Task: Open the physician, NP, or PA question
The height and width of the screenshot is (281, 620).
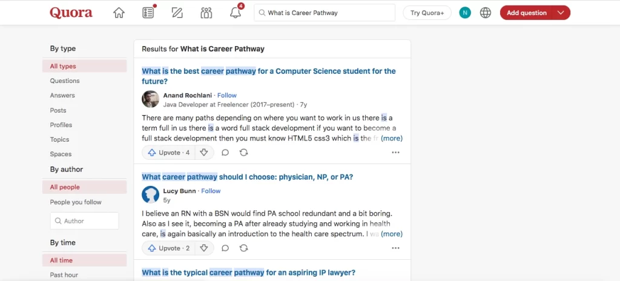Action: [248, 177]
